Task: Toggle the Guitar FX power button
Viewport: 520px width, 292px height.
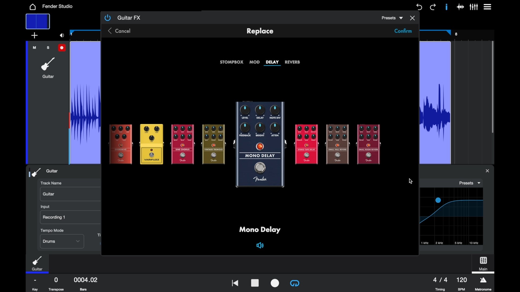Action: 108,18
